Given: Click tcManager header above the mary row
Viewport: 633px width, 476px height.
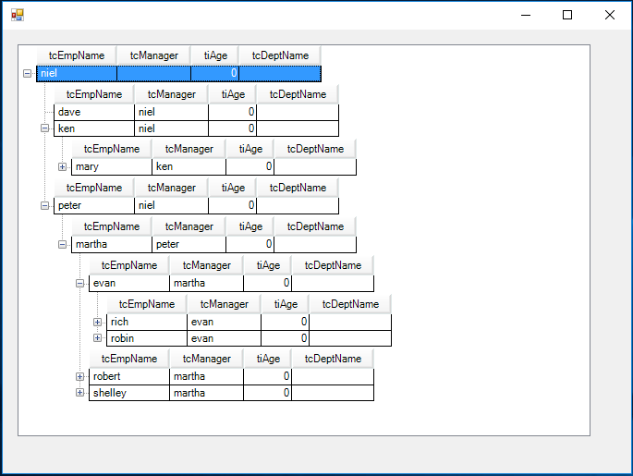Looking at the screenshot, I should pyautogui.click(x=189, y=149).
